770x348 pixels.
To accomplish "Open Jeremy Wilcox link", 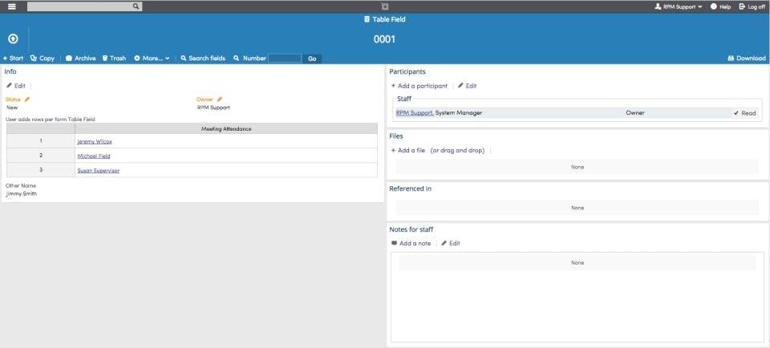I will (x=95, y=141).
